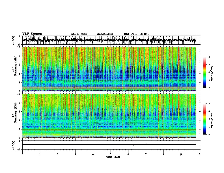
Task: Click the "ch.1(V)" axis label
Action: coord(14,40)
